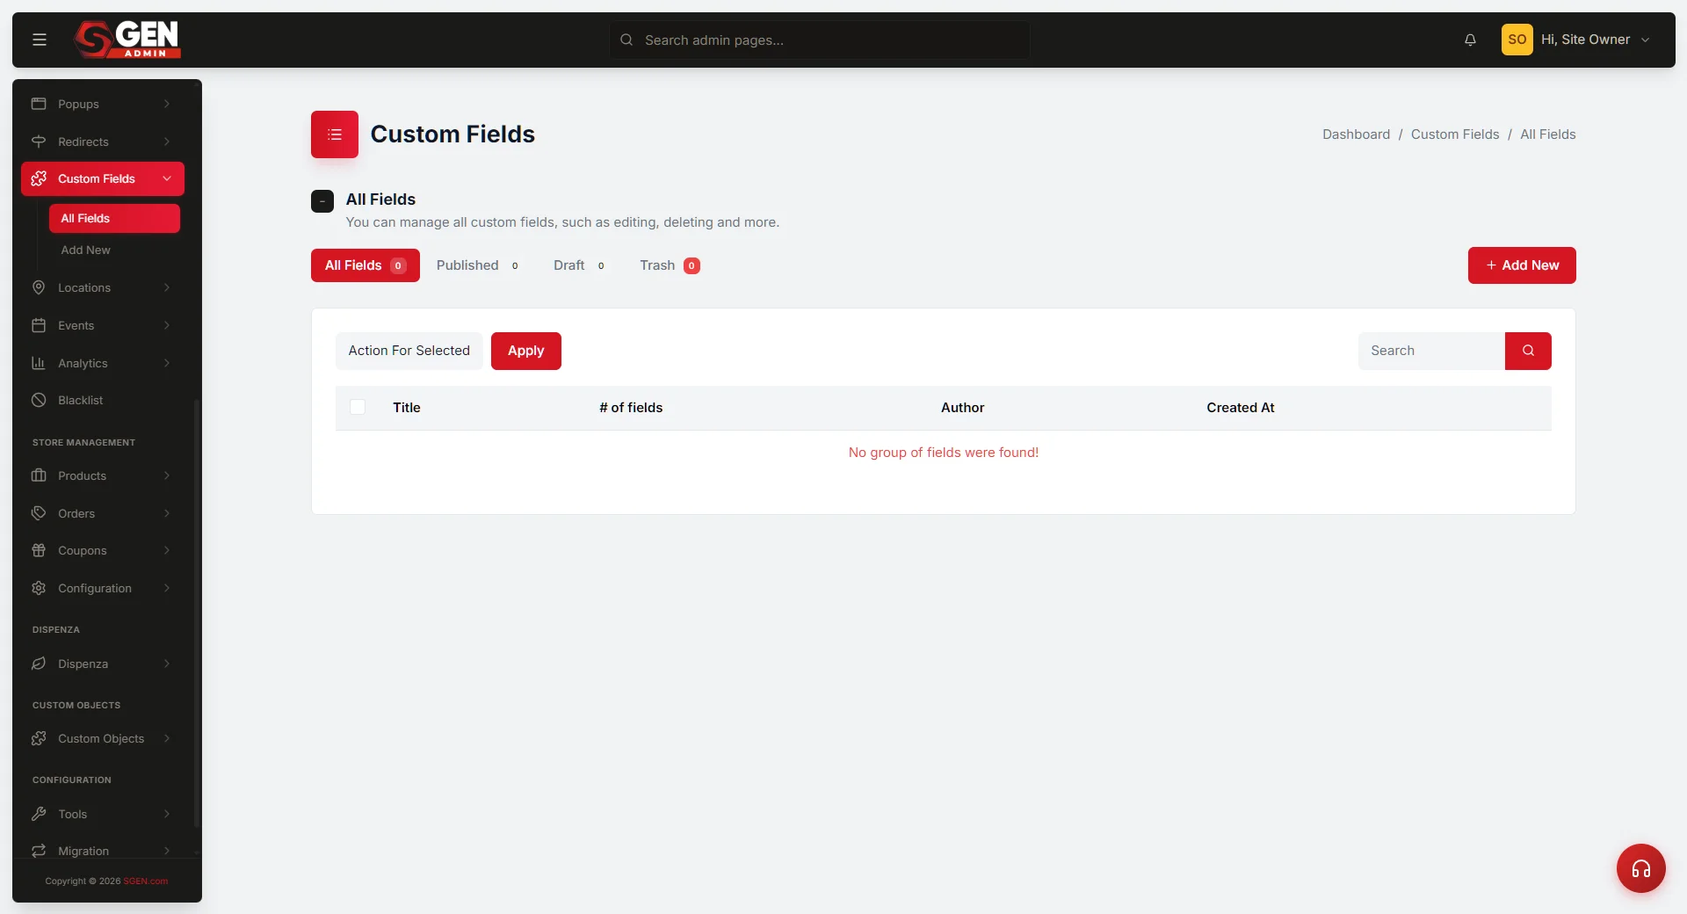Click the # of fields column header
The width and height of the screenshot is (1687, 914).
click(631, 408)
